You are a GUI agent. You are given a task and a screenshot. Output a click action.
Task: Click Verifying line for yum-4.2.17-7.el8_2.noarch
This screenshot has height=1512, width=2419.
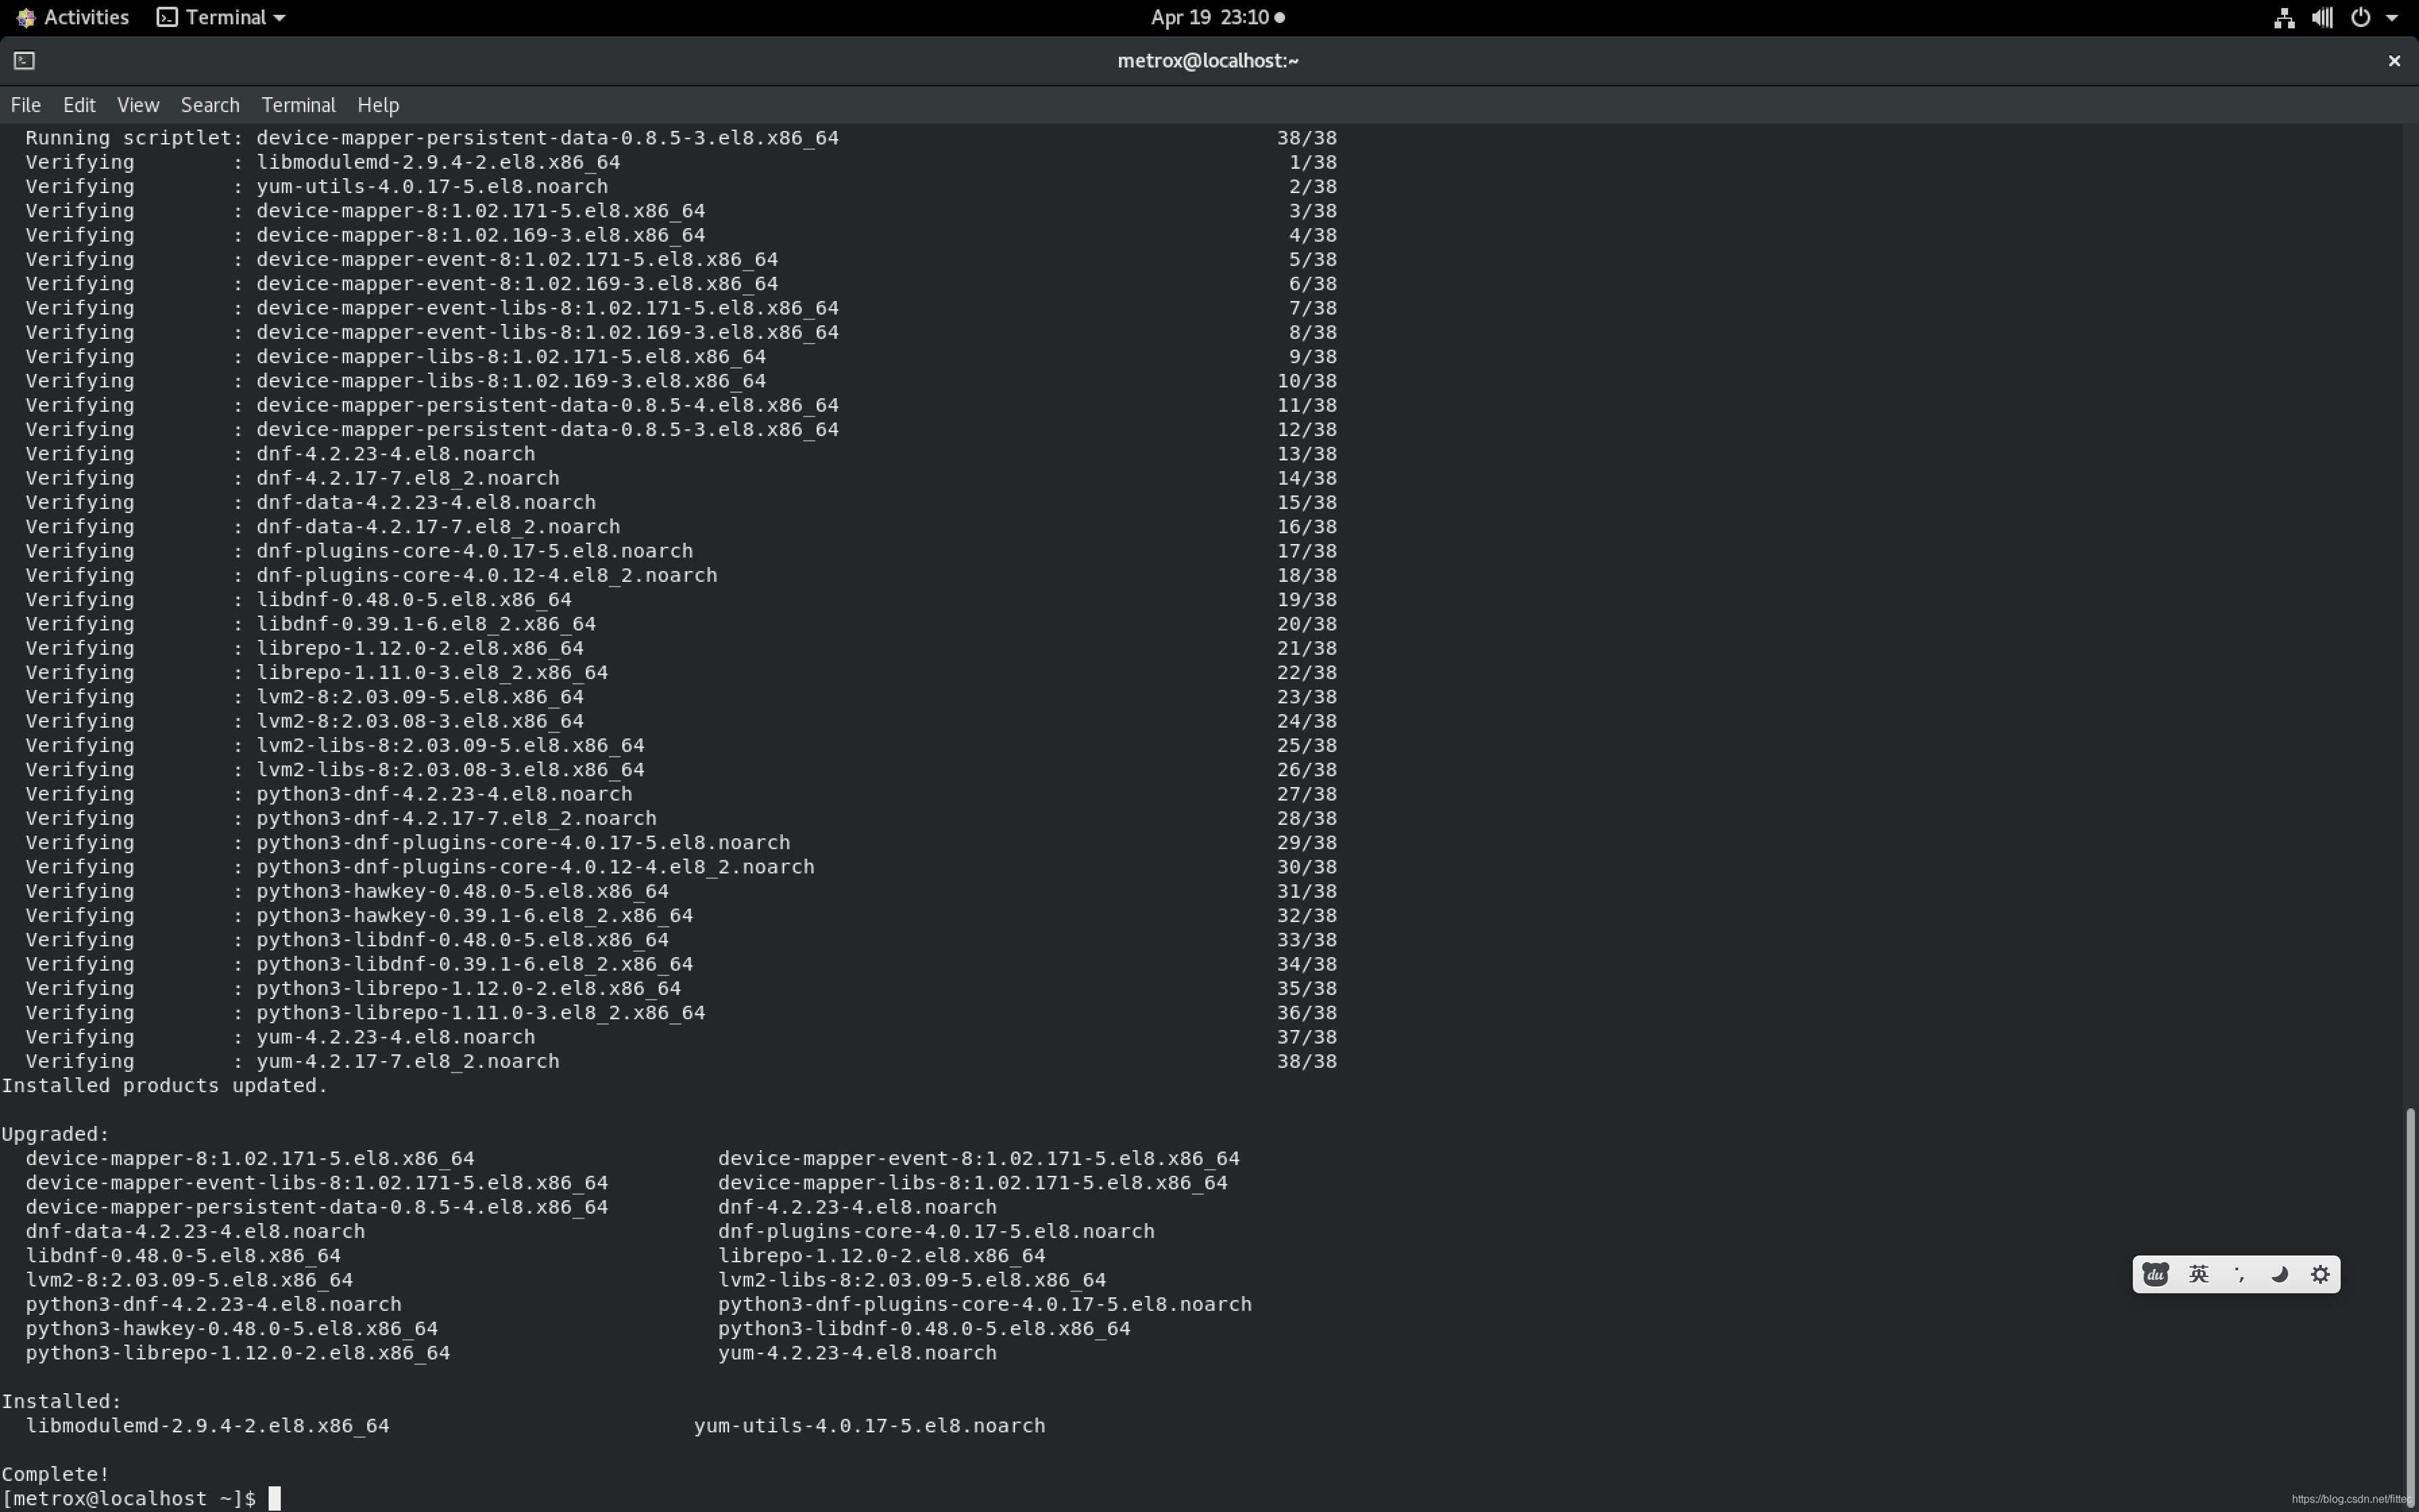(682, 1061)
